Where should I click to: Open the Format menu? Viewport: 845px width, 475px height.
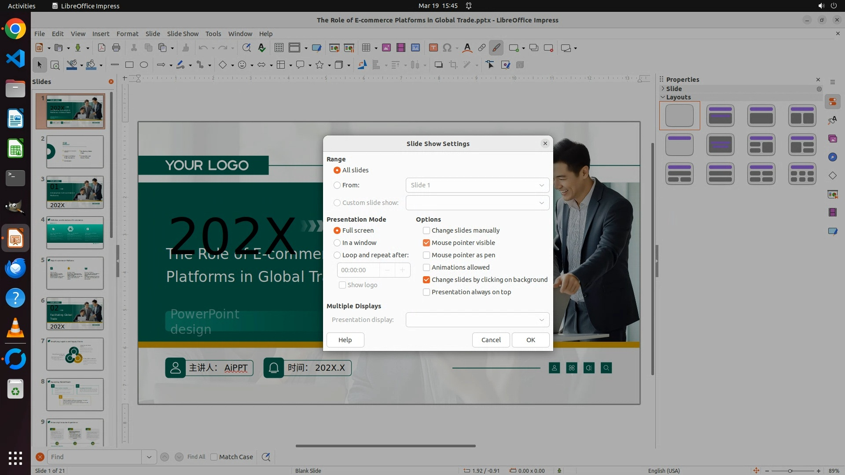(x=127, y=33)
